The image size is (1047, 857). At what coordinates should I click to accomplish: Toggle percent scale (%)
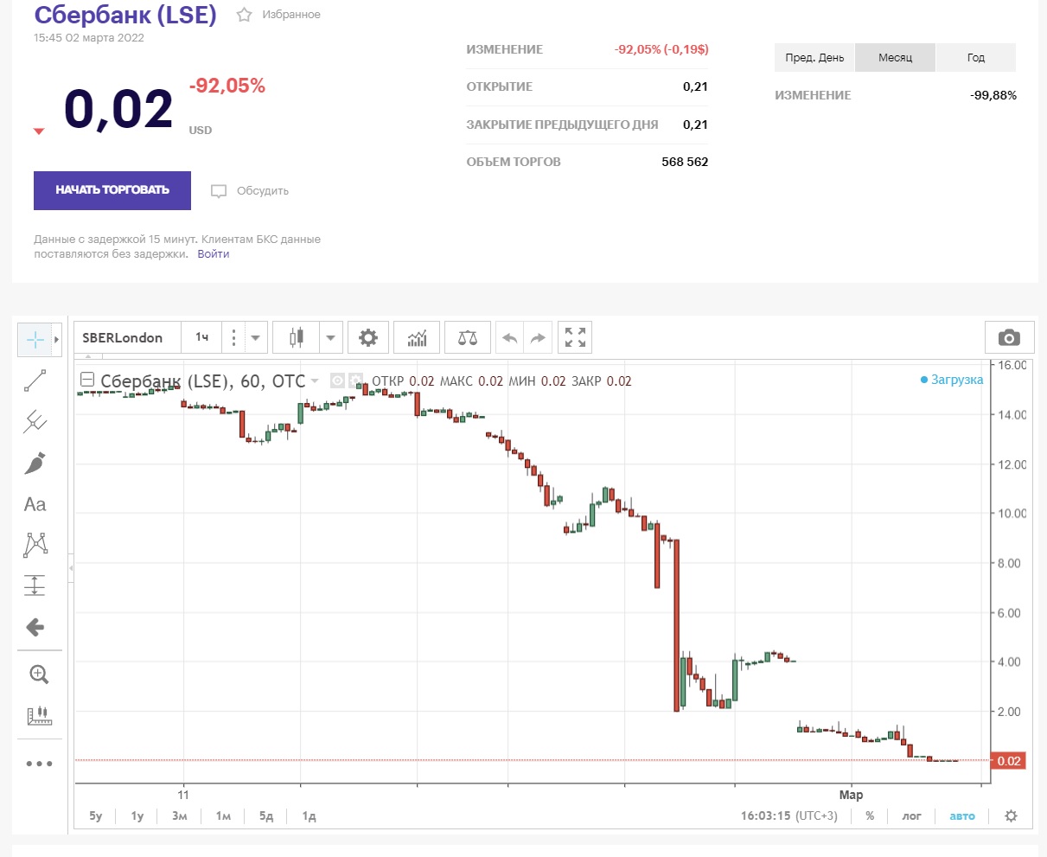(870, 816)
